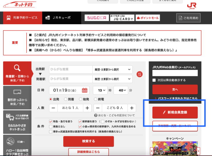Image resolution: width=212 pixels, height=156 pixels.
Task: Open B&Sみやざきネットきっぷ tab
Action: pos(17,122)
